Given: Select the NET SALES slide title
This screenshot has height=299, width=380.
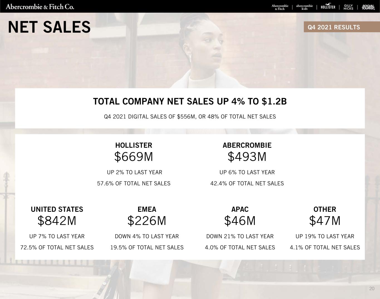Looking at the screenshot, I should pyautogui.click(x=49, y=27).
